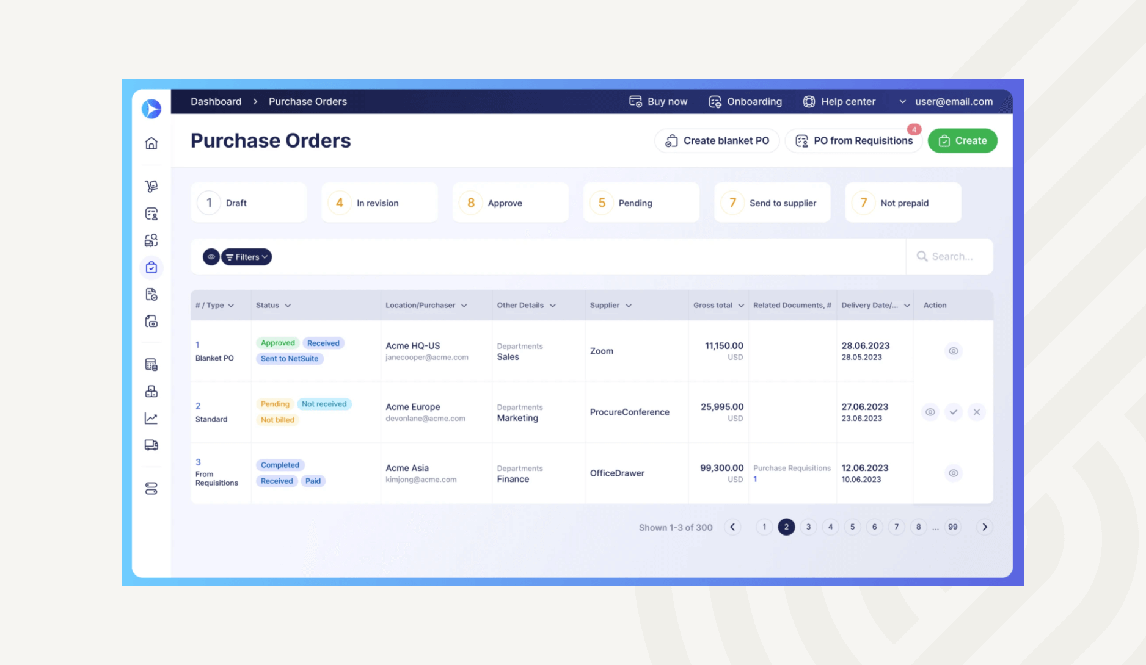The height and width of the screenshot is (665, 1146).
Task: Open purchase order number 2 link
Action: tap(198, 406)
